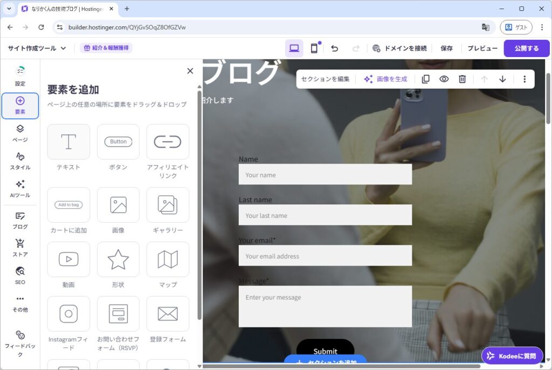Delete section using trash icon
552x370 pixels.
[x=462, y=79]
